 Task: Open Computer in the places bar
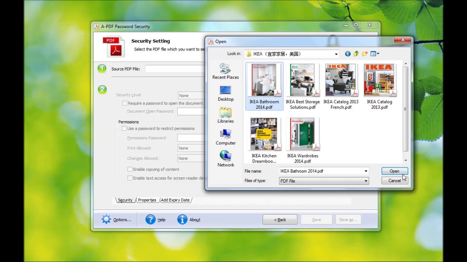(225, 137)
